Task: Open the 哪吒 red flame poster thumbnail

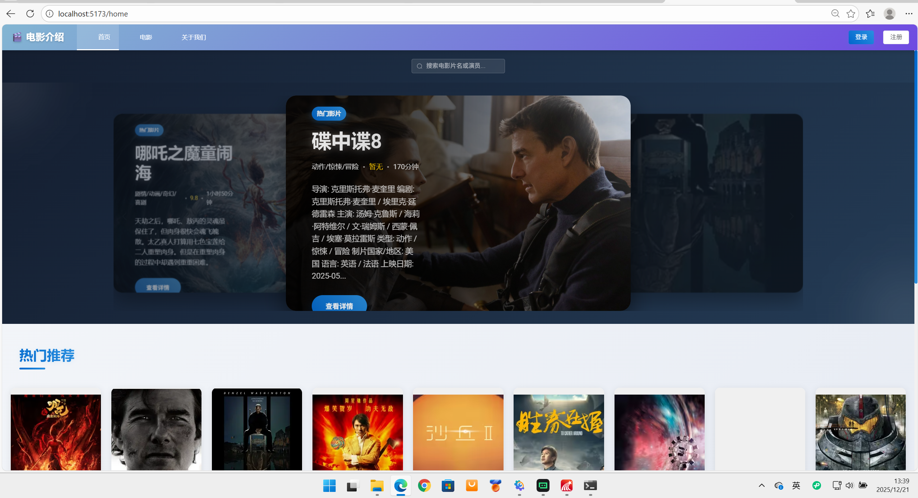Action: (x=56, y=432)
